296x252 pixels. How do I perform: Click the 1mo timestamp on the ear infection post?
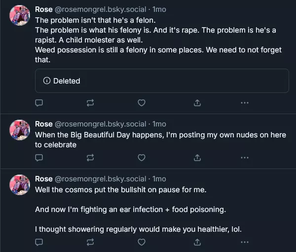click(159, 179)
